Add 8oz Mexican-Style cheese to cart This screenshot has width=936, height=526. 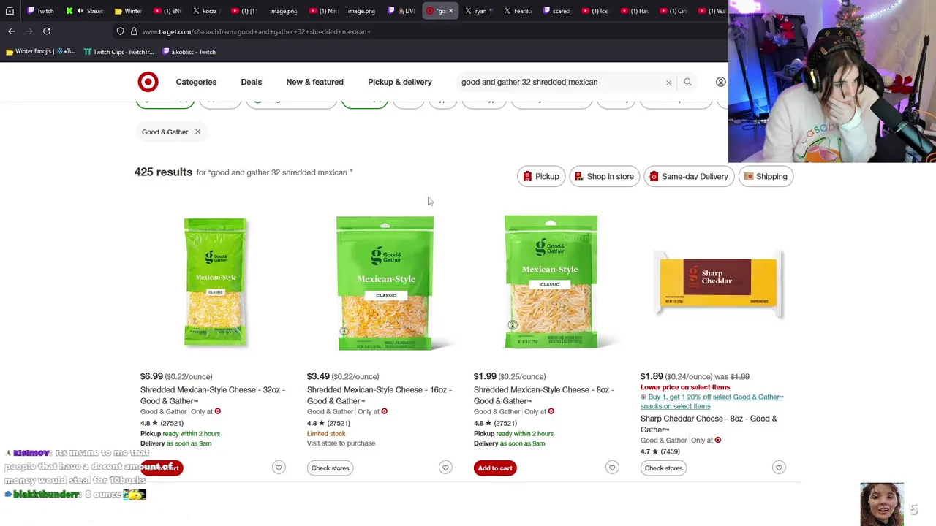tap(495, 468)
